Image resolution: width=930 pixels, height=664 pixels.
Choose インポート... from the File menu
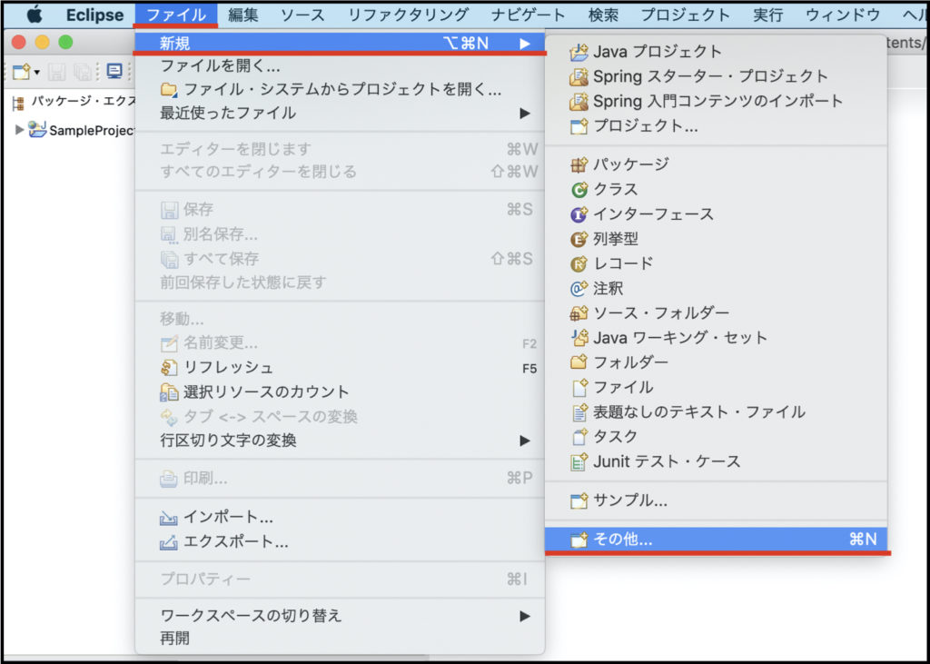point(340,518)
